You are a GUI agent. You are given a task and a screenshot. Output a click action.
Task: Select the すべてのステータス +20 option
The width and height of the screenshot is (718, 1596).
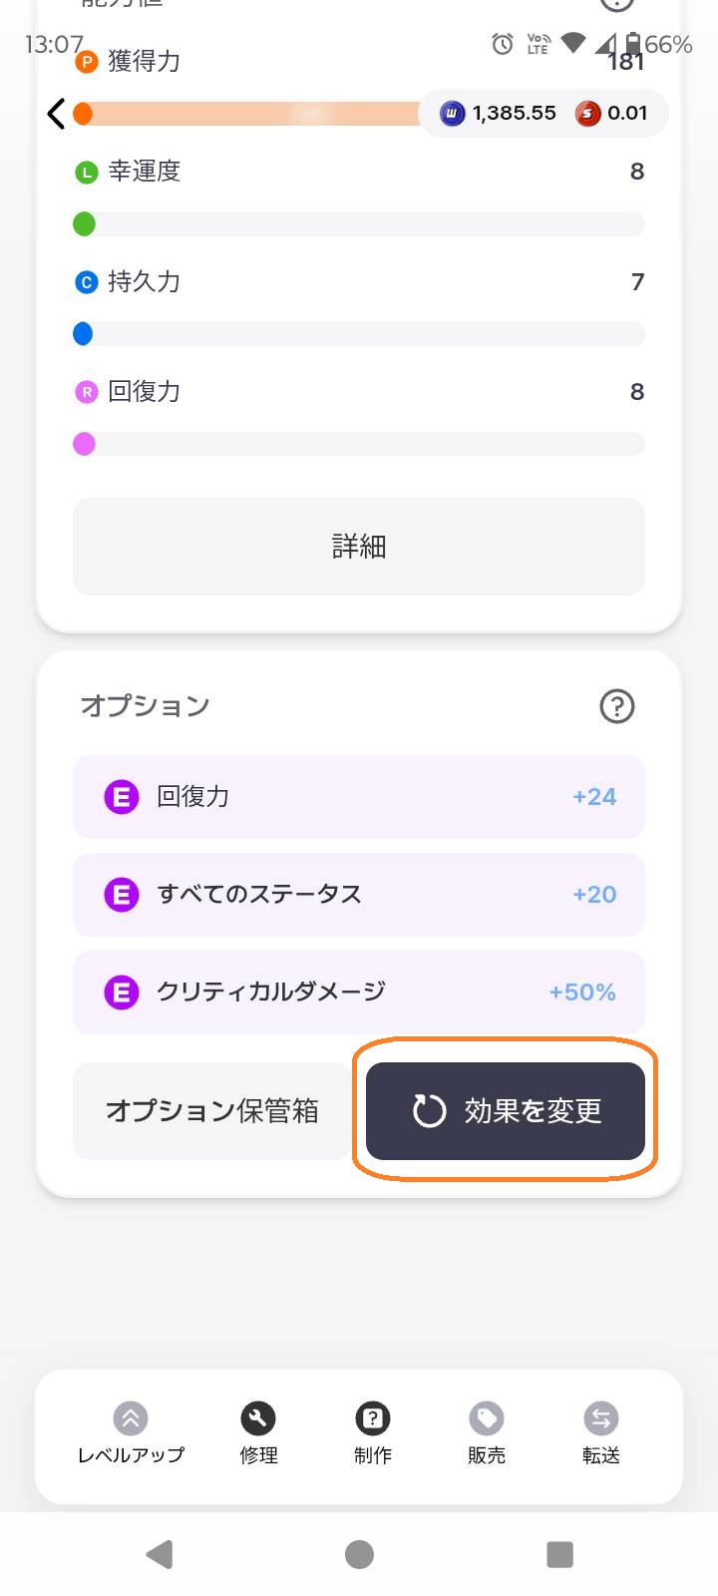(359, 895)
